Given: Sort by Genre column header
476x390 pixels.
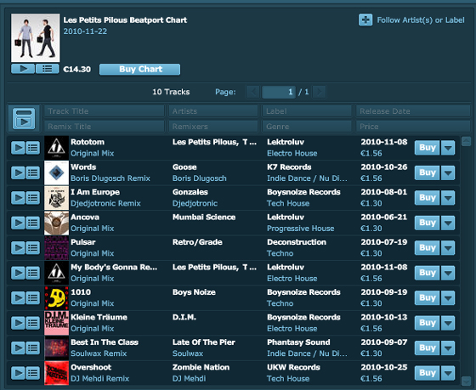Looking at the screenshot, I should click(307, 127).
